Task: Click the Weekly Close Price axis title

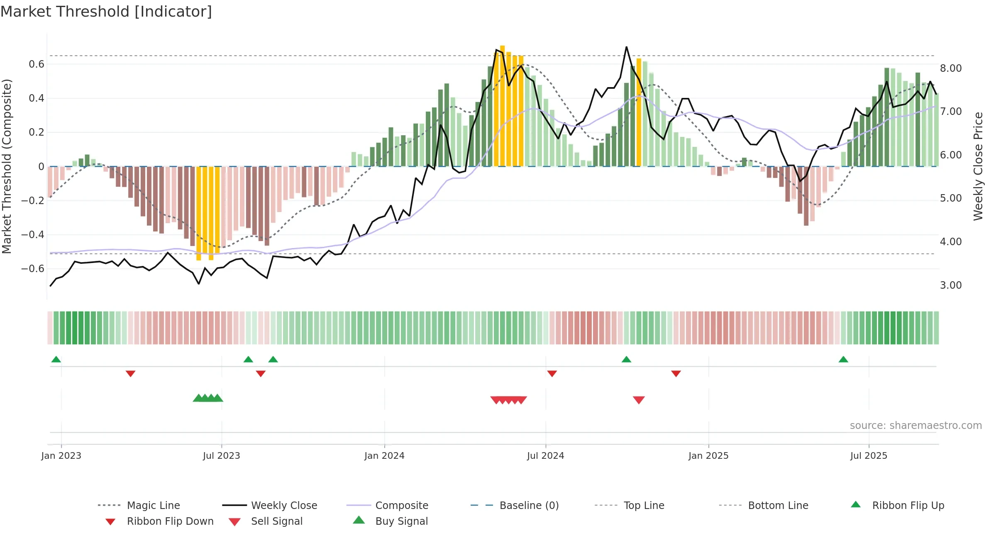Action: (978, 166)
